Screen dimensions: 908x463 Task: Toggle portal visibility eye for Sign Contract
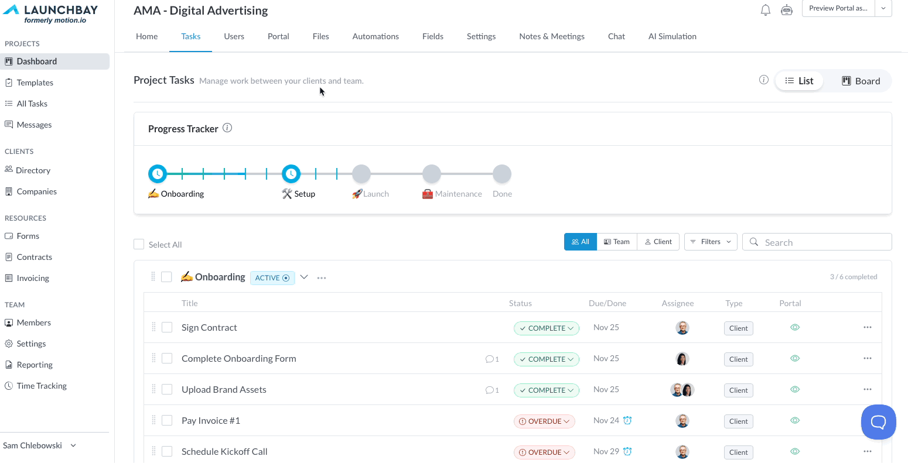795,327
